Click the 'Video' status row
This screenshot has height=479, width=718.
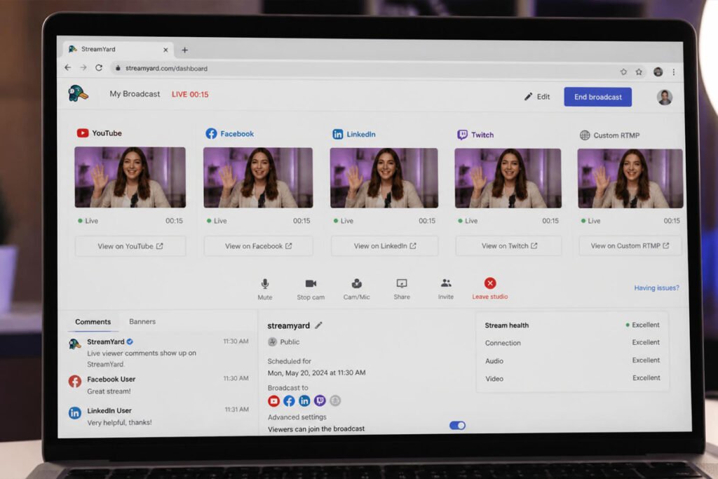[572, 378]
